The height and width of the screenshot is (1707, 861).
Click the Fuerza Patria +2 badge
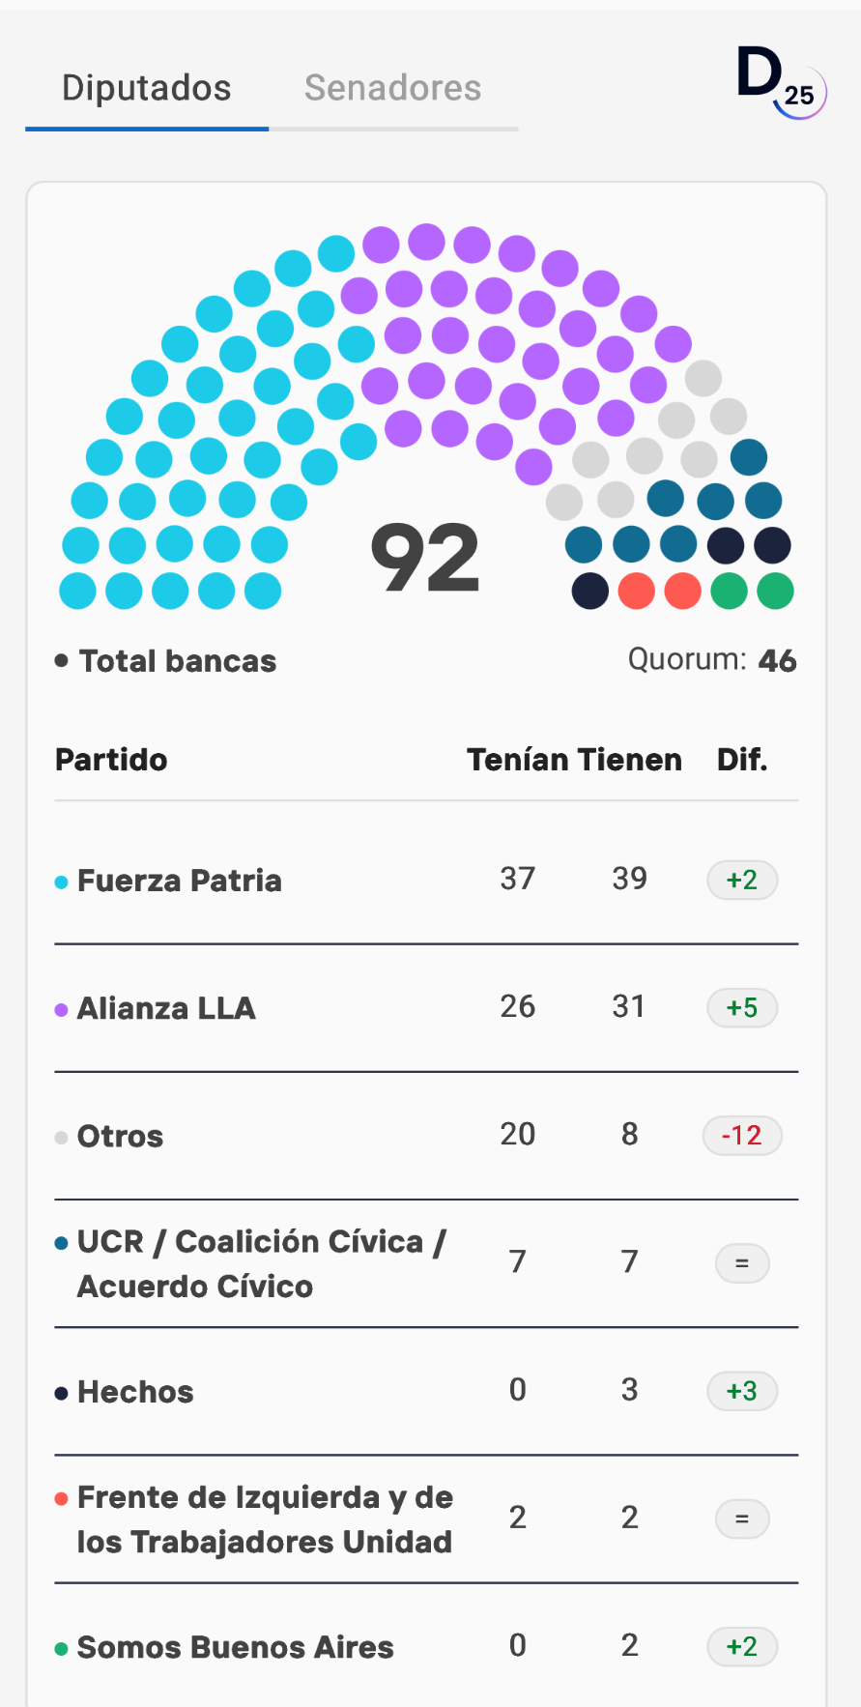click(x=742, y=880)
